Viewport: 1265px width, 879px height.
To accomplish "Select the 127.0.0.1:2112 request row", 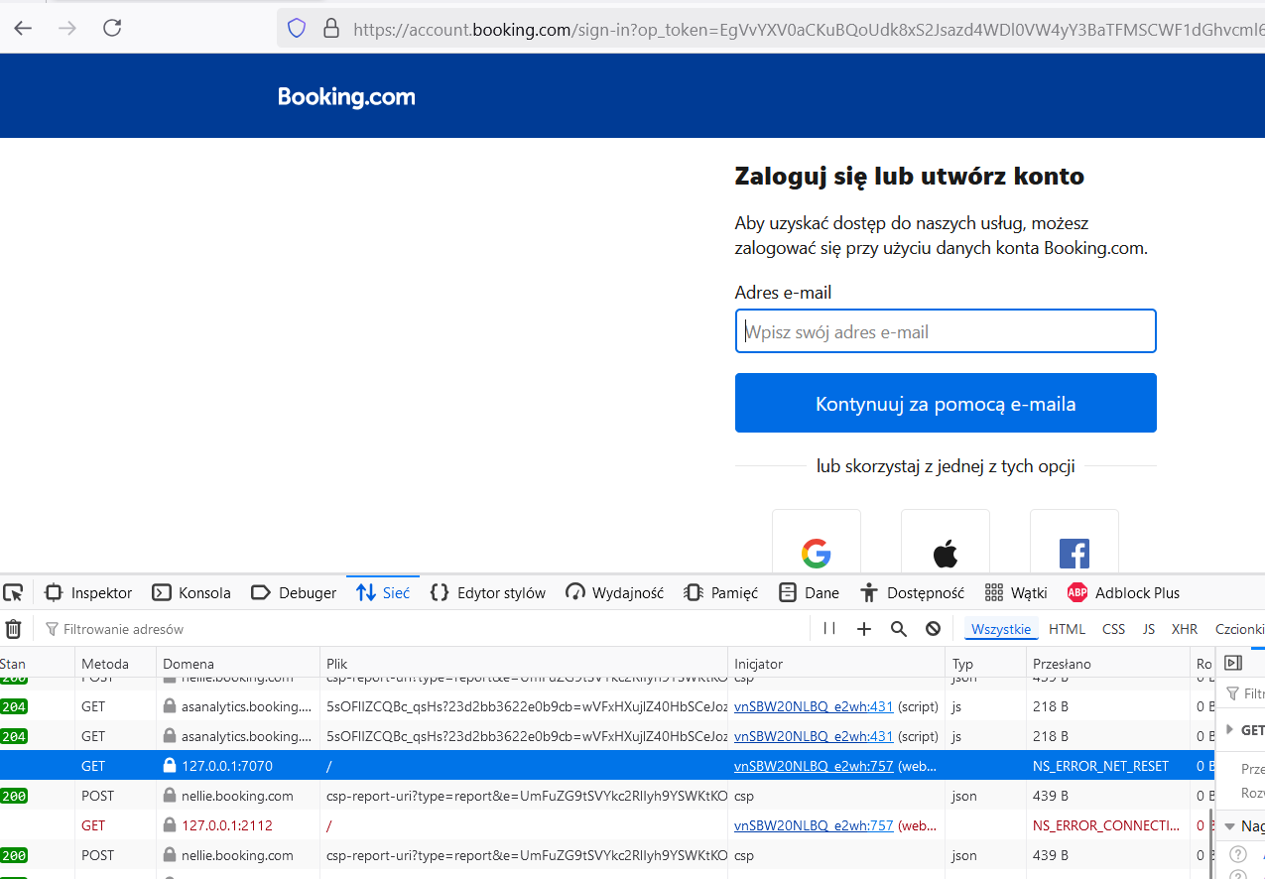I will [x=605, y=825].
